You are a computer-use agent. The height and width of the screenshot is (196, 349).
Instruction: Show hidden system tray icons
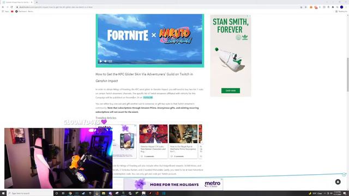point(325,193)
